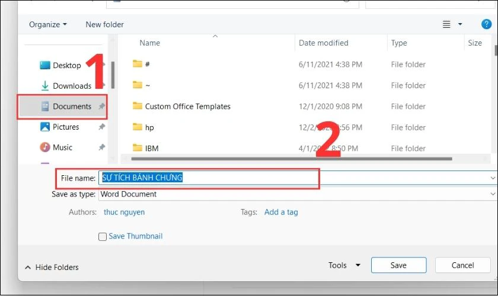Open the Save as type combo box
The width and height of the screenshot is (498, 296).
pos(297,194)
